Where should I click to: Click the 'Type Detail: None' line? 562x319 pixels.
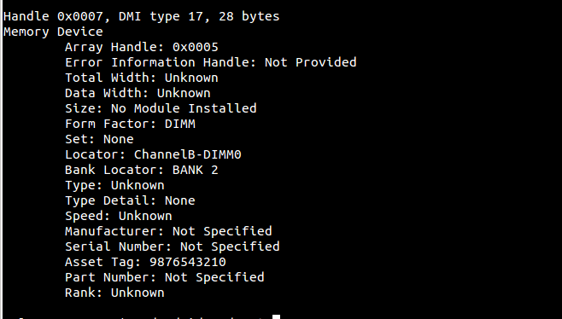coord(130,200)
